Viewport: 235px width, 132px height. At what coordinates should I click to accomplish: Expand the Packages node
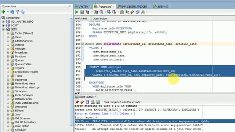(x=8, y=49)
